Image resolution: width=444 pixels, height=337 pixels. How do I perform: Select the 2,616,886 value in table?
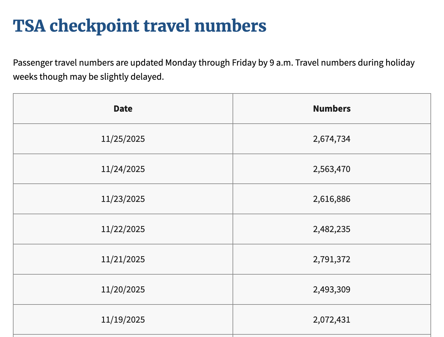pyautogui.click(x=332, y=199)
